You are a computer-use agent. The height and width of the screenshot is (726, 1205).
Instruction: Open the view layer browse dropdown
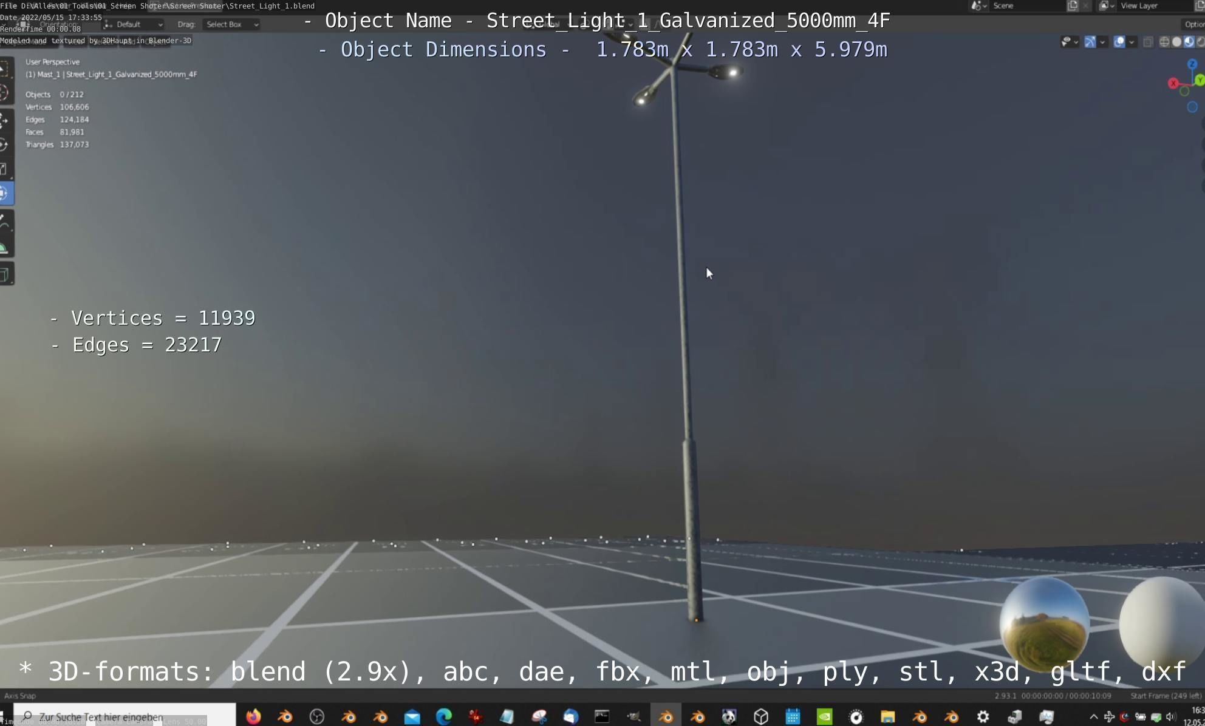(x=1106, y=5)
